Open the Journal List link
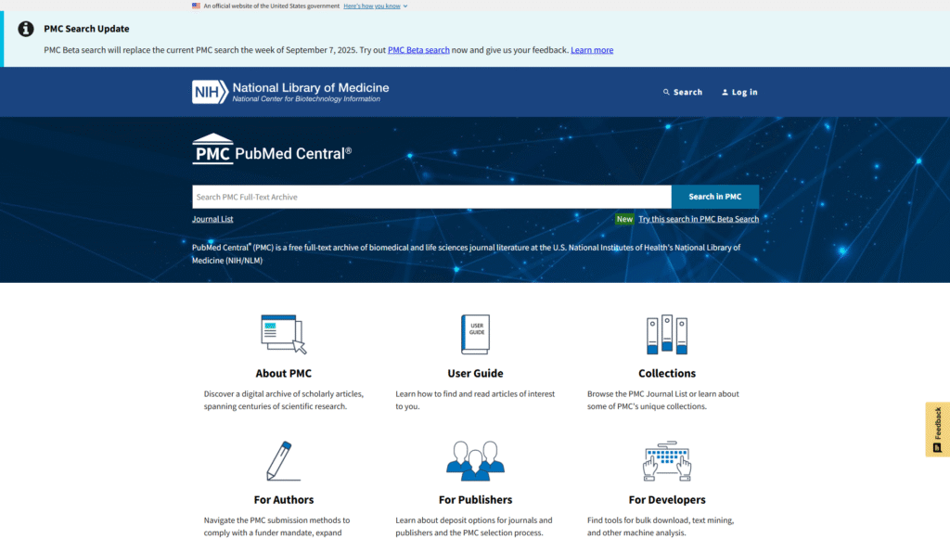The width and height of the screenshot is (950, 539). point(212,219)
